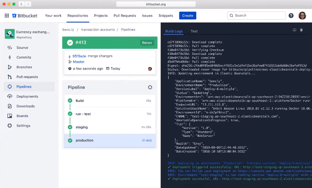Open the Projects top menu
The width and height of the screenshot is (312, 188).
[101, 16]
